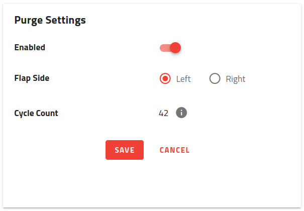Image resolution: width=304 pixels, height=211 pixels.
Task: Click the "Left" option label text
Action: click(x=183, y=79)
